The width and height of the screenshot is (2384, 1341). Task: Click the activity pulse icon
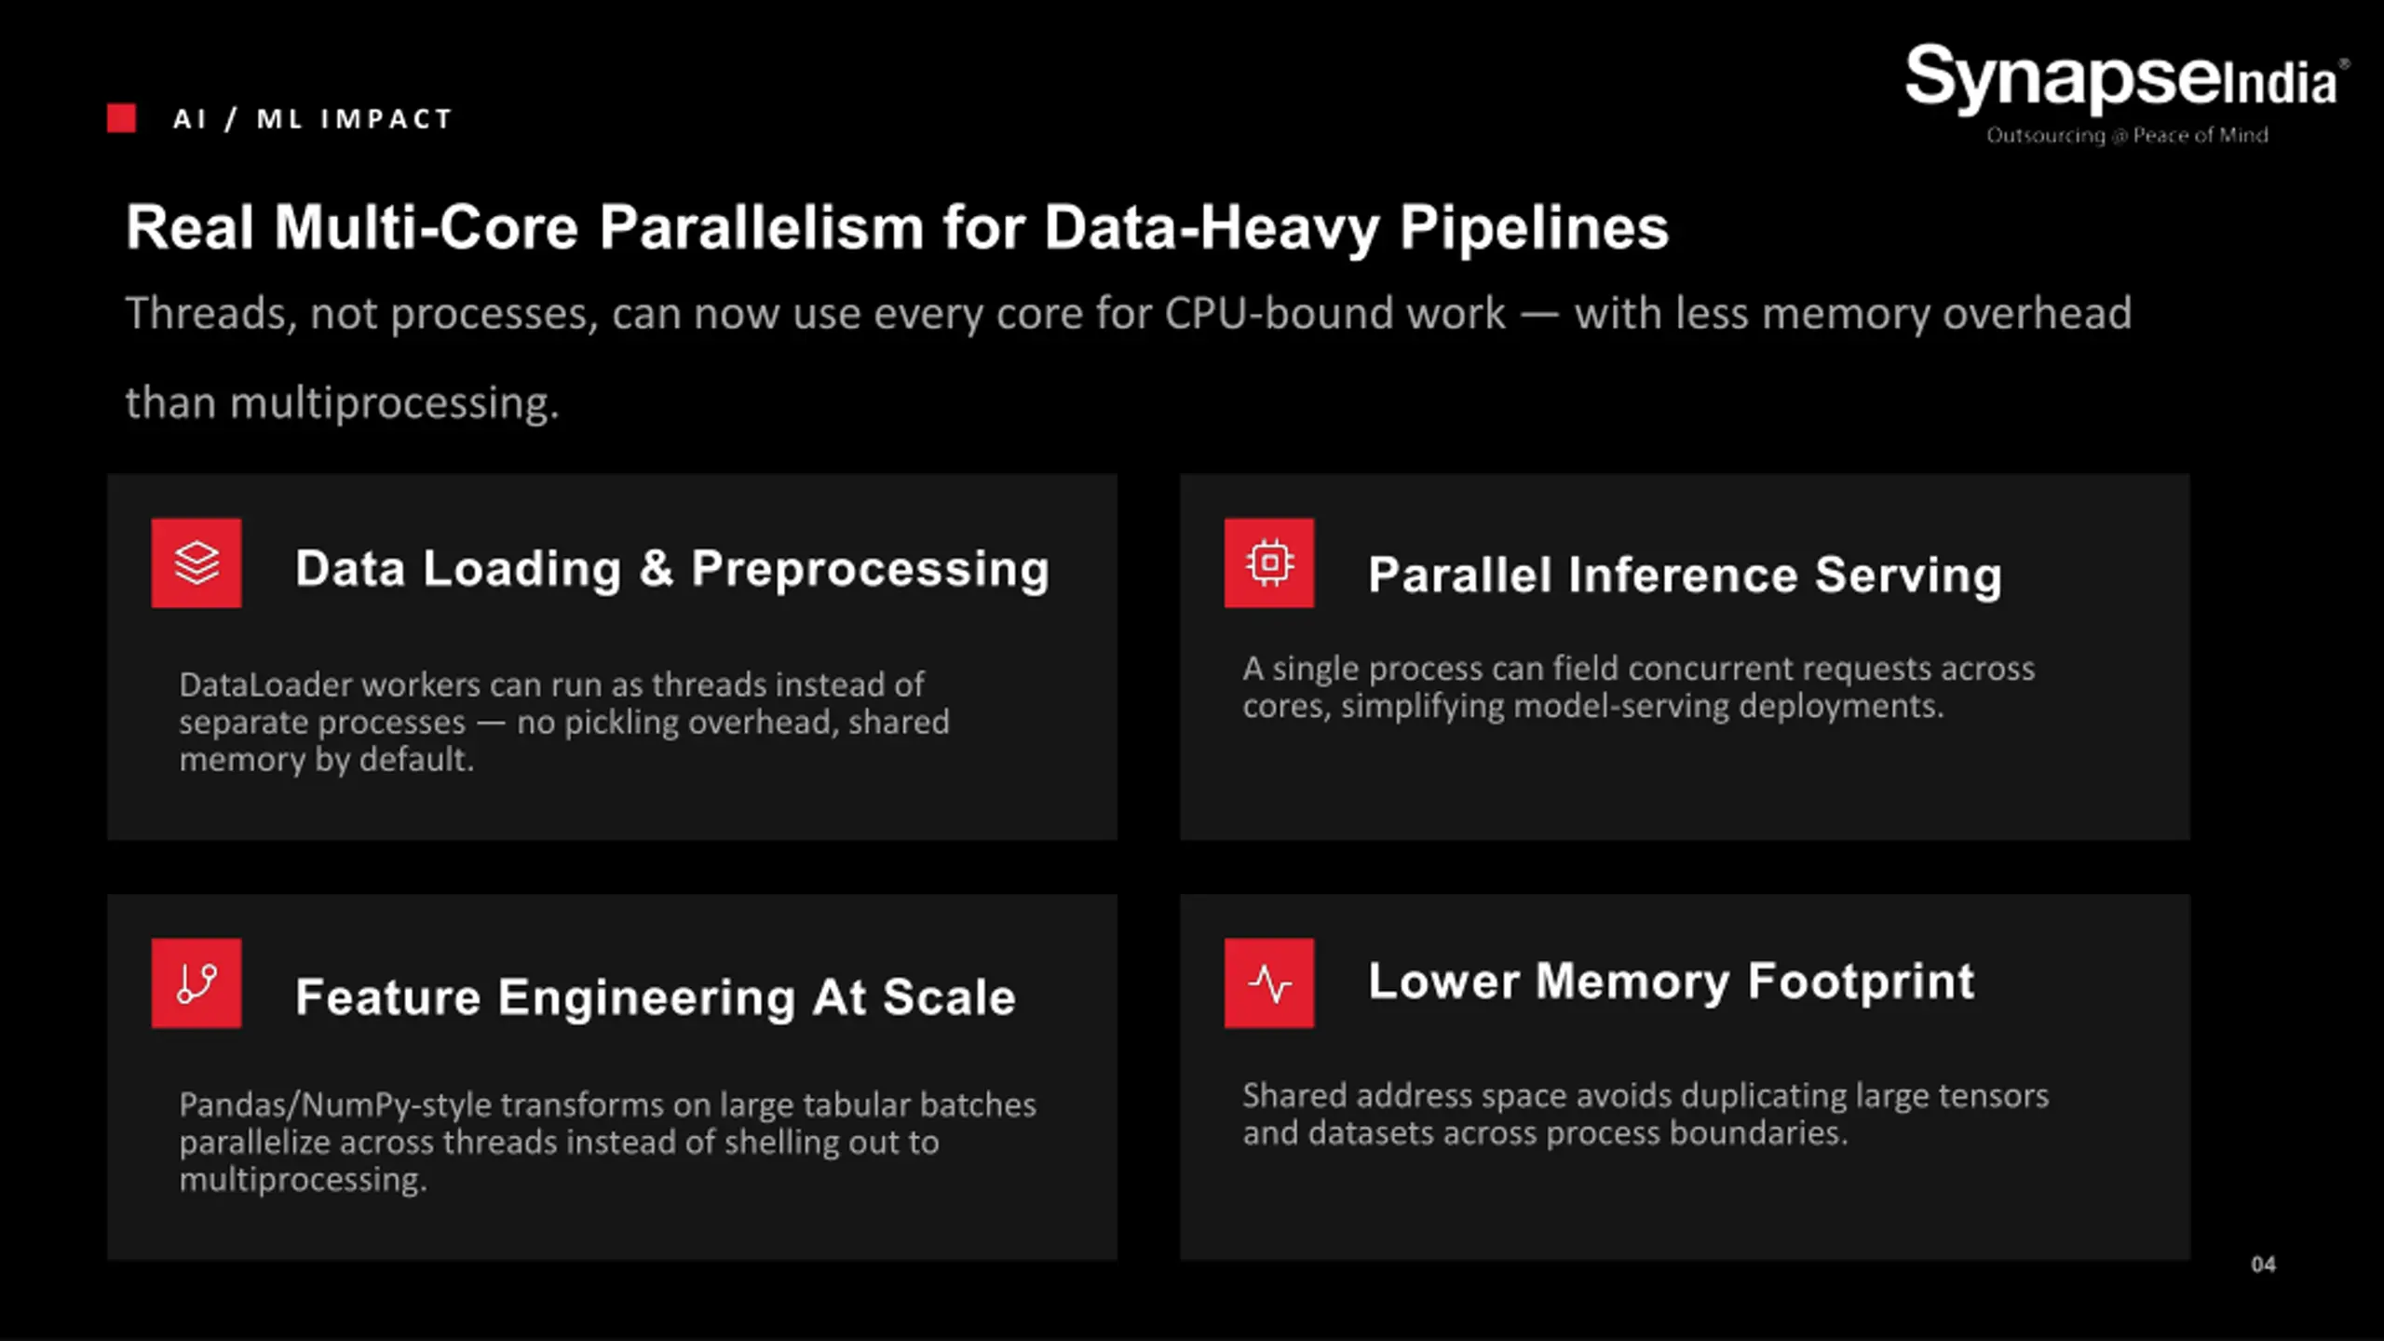click(x=1269, y=983)
